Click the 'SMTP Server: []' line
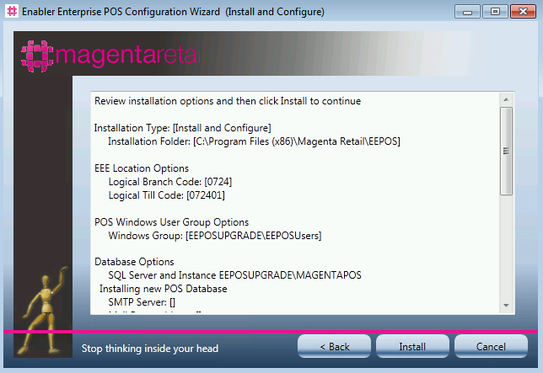543x373 pixels. tap(142, 302)
